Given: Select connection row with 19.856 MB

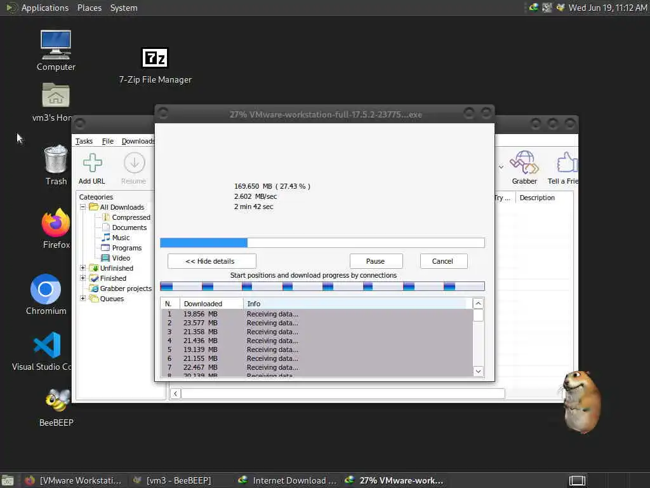Looking at the screenshot, I should (317, 314).
